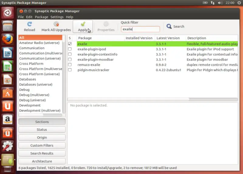Open LibreOffice Writer from launcher

click(7, 53)
